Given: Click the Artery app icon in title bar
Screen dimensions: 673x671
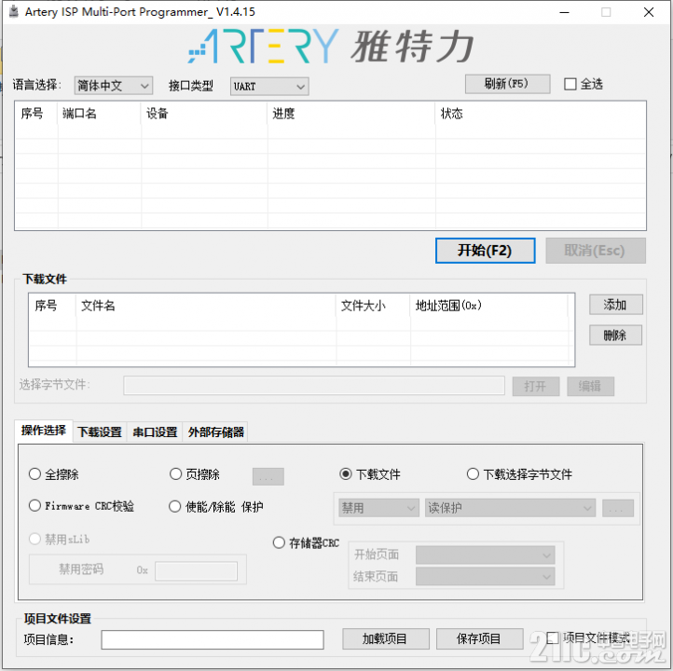Looking at the screenshot, I should point(14,11).
